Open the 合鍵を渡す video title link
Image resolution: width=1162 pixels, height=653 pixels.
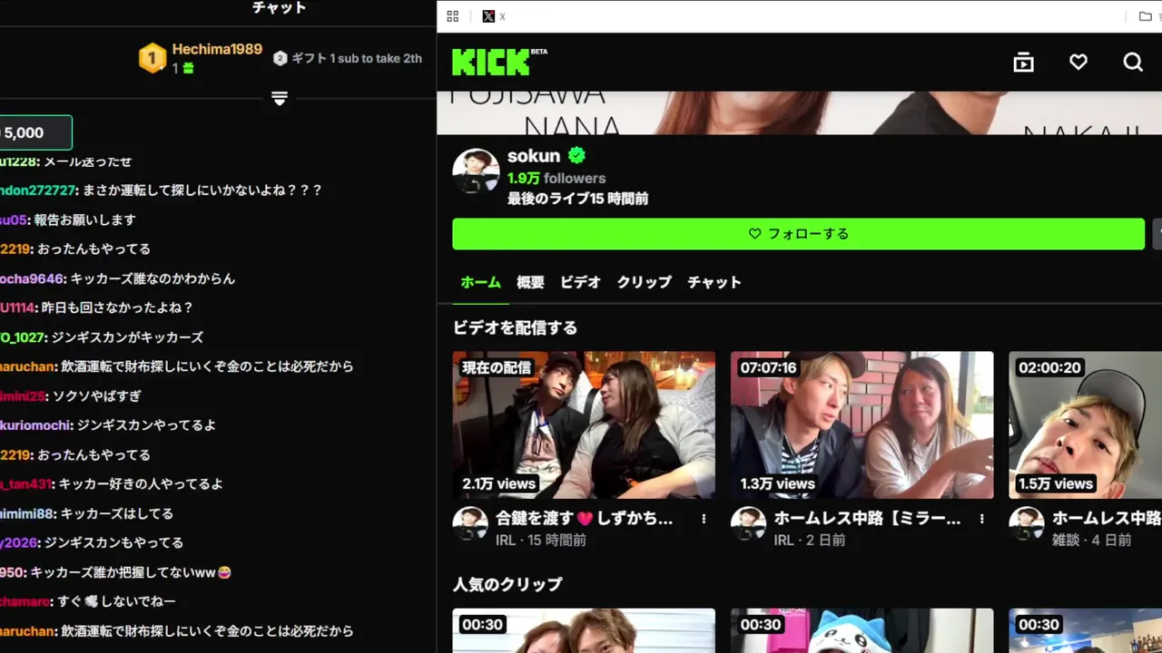click(584, 519)
